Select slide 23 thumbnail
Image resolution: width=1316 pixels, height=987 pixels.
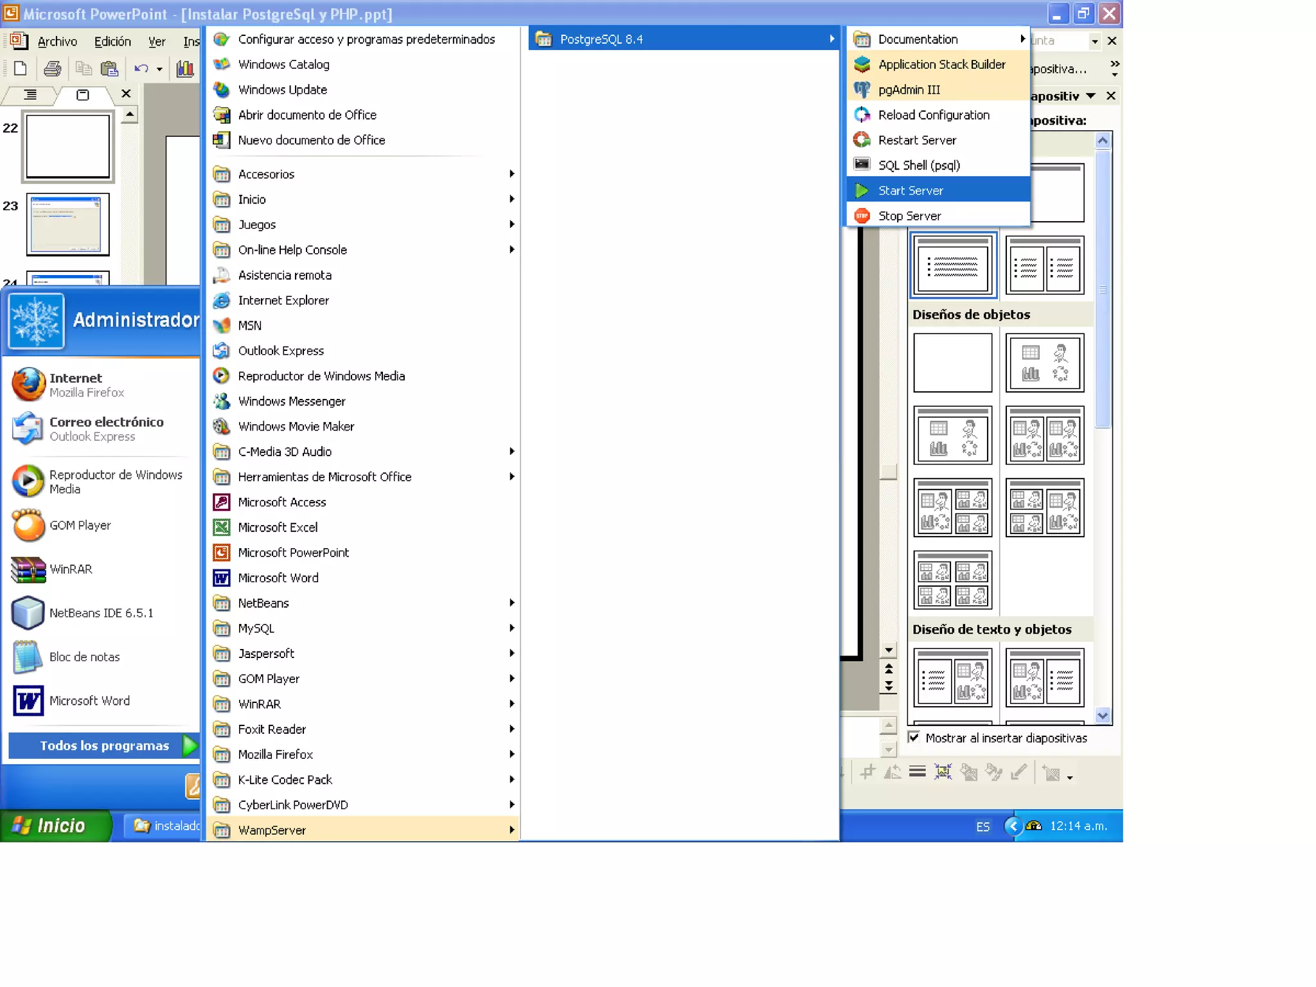tap(67, 224)
